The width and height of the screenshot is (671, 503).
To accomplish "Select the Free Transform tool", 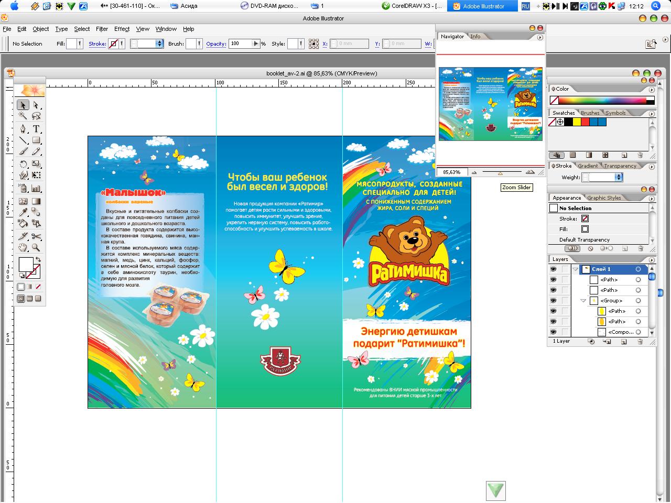I will point(36,175).
